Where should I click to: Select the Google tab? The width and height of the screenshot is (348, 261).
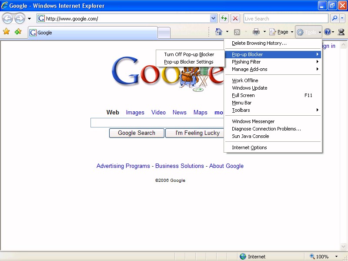point(93,33)
